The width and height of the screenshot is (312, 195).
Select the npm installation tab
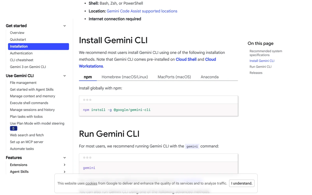pyautogui.click(x=88, y=77)
